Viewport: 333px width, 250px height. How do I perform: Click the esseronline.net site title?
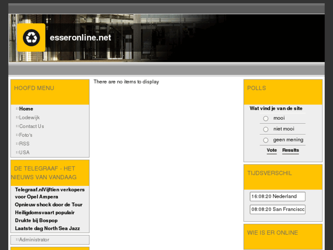tap(80, 38)
